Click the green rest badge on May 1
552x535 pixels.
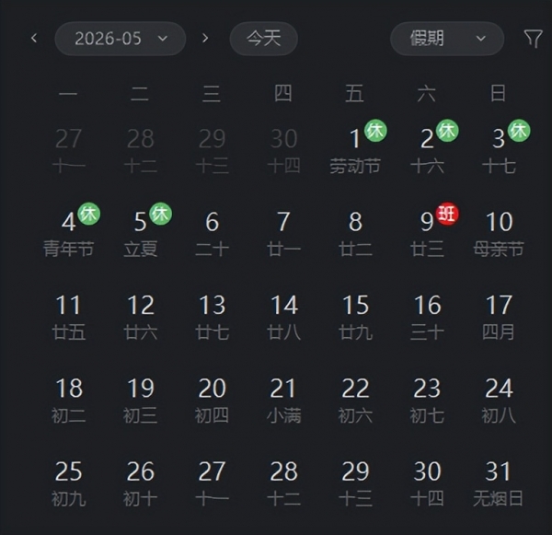pos(375,131)
